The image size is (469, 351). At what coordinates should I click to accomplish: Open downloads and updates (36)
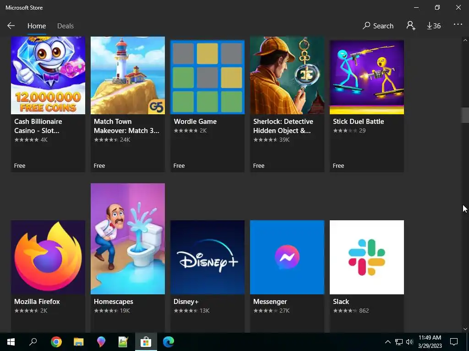click(x=434, y=26)
